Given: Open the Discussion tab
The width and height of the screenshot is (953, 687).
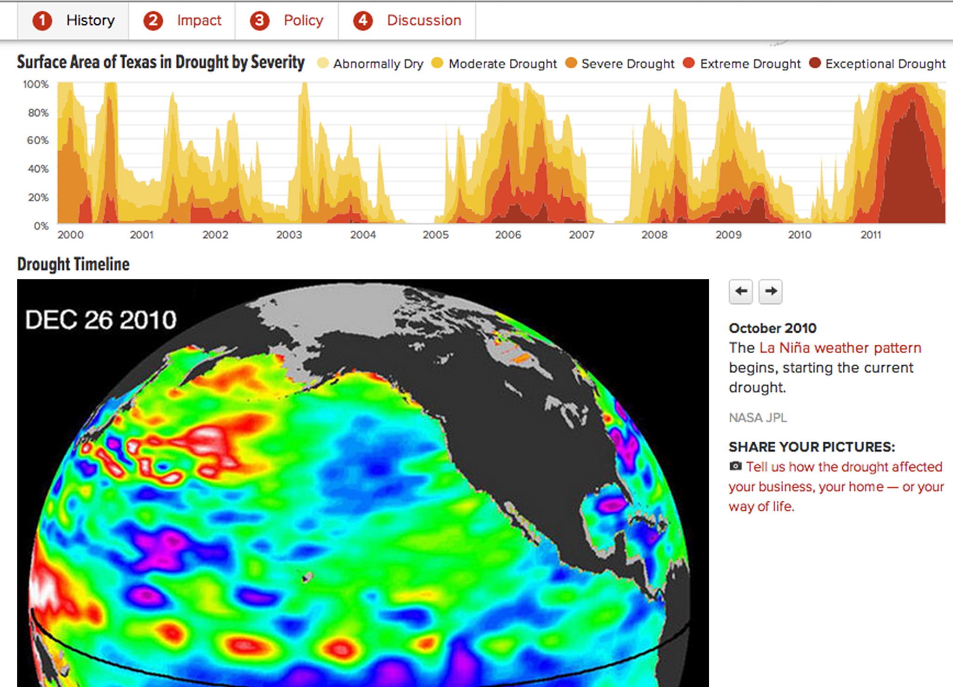Looking at the screenshot, I should 424,20.
